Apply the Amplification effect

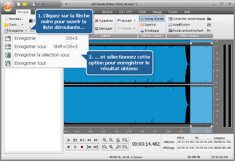pos(179,25)
